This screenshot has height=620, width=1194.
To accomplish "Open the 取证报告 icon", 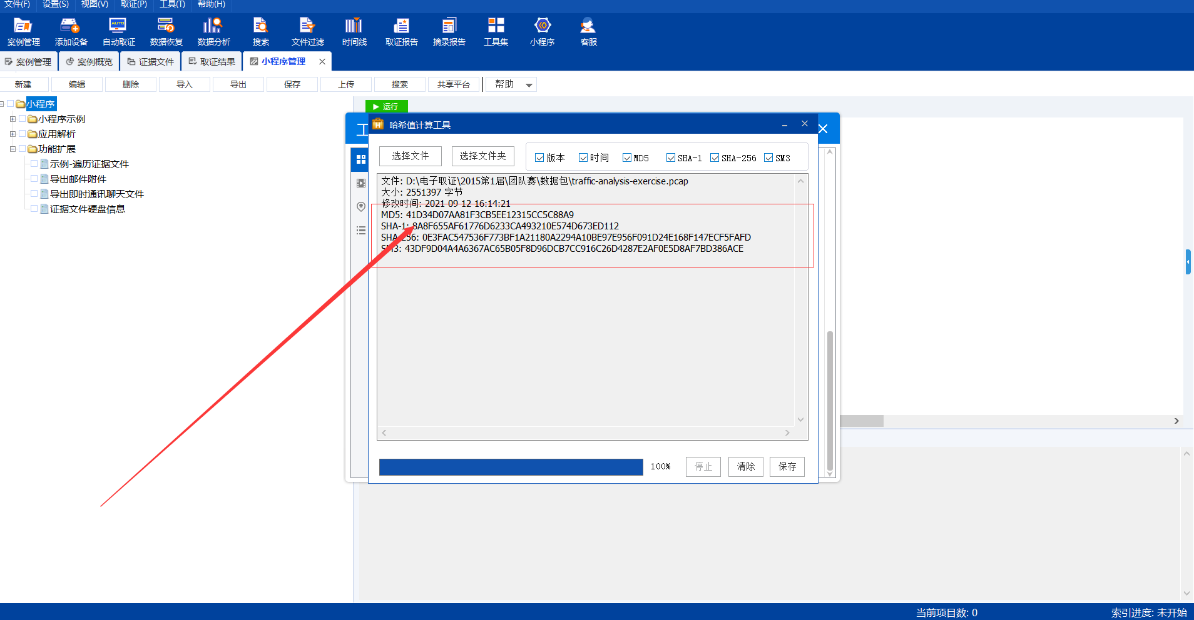I will [401, 32].
